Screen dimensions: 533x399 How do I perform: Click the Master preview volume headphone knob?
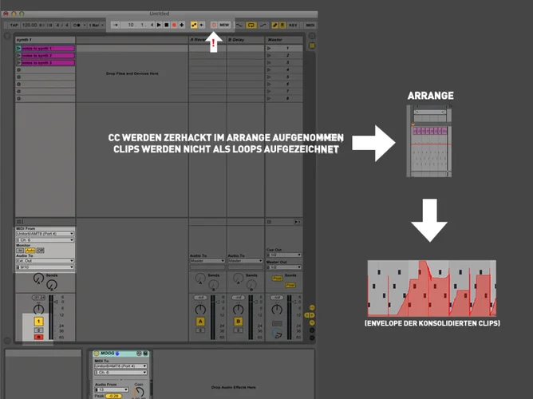pyautogui.click(x=277, y=334)
